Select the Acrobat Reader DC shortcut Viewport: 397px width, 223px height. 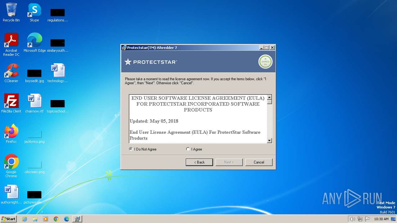point(11,45)
